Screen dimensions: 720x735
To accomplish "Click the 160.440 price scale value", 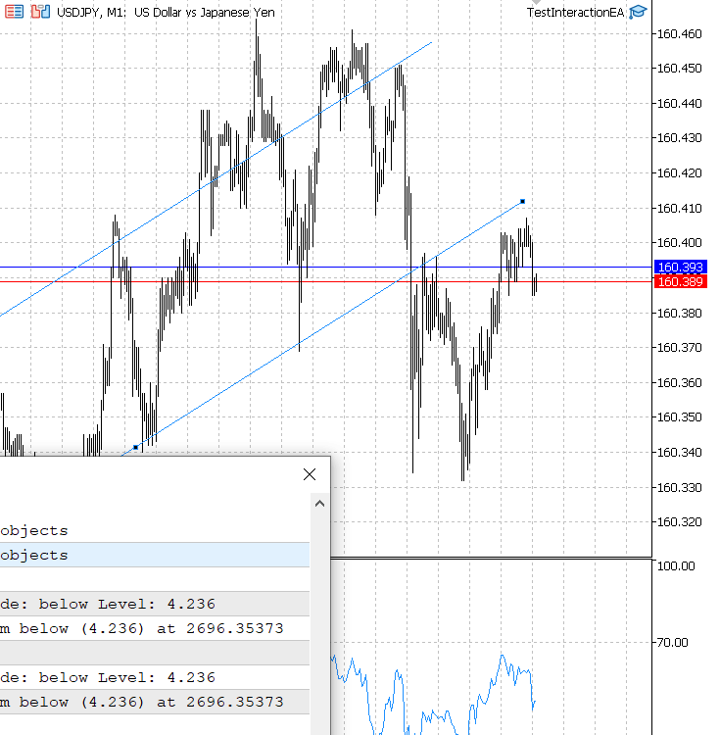I will point(679,104).
